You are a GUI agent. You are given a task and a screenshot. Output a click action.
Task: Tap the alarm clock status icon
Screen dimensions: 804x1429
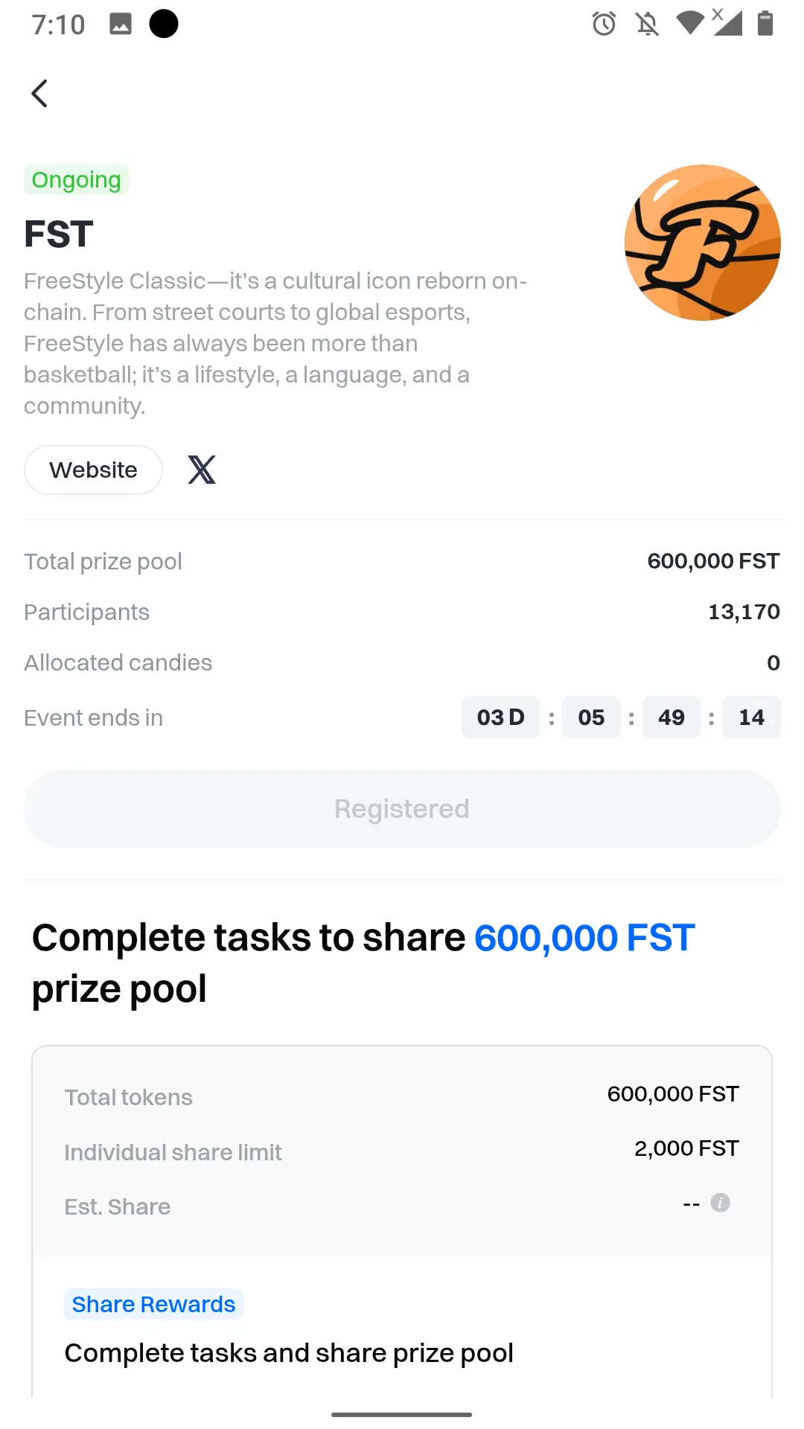604,24
